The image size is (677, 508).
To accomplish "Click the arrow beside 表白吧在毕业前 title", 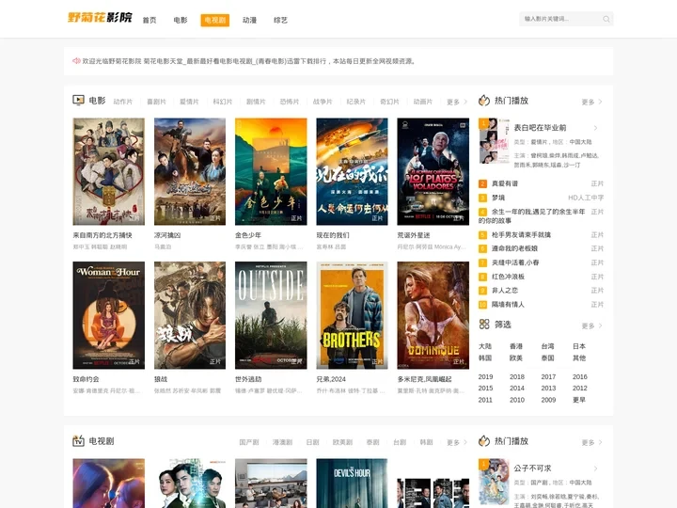I will (x=594, y=128).
